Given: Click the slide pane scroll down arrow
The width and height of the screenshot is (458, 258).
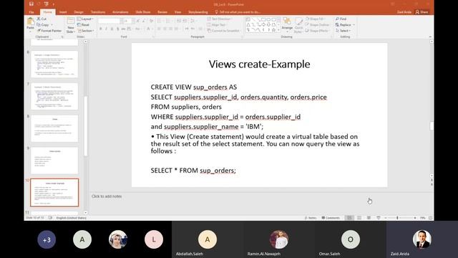Looking at the screenshot, I should pos(432,176).
